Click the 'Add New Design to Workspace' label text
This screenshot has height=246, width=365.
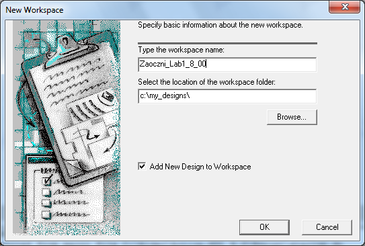200,167
